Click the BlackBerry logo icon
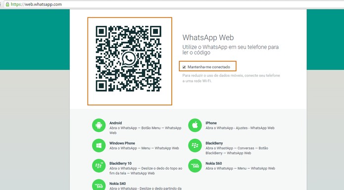Screen dimensions: 344x190 195,145
